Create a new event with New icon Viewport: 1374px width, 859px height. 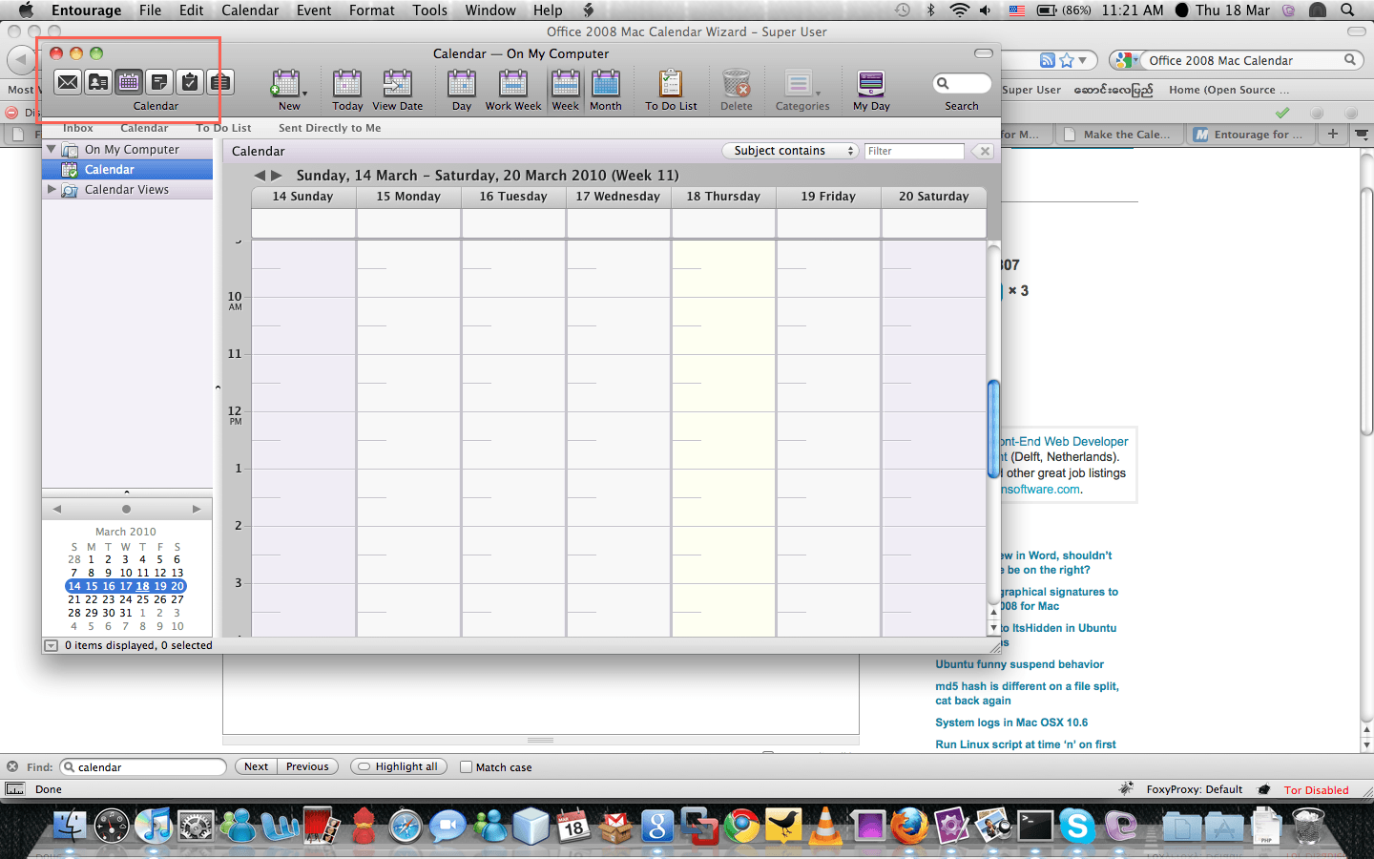click(285, 84)
